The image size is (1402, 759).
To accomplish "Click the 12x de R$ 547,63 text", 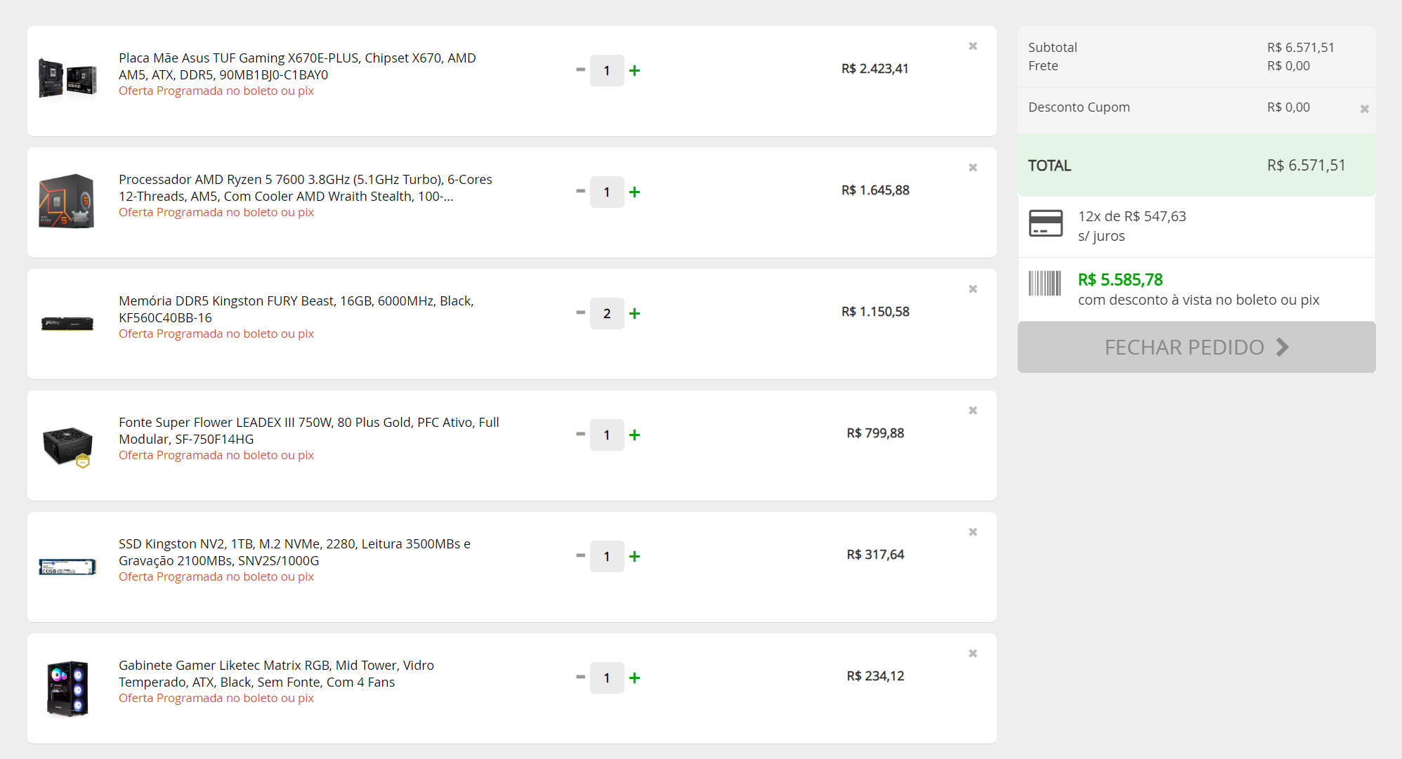I will (1132, 216).
